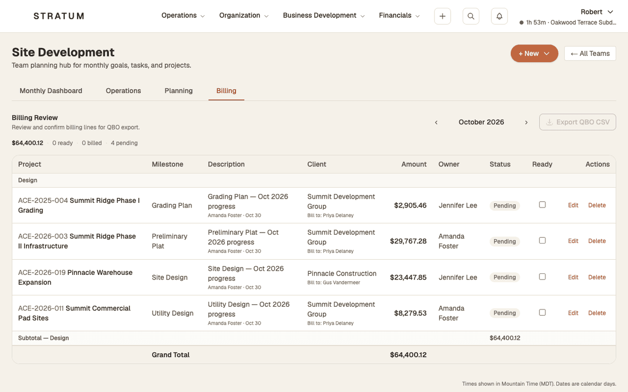628x392 pixels.
Task: Click the $29,767.28 amount cell
Action: (x=408, y=241)
